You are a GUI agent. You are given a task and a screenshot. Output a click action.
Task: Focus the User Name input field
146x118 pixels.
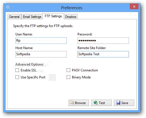41,40
